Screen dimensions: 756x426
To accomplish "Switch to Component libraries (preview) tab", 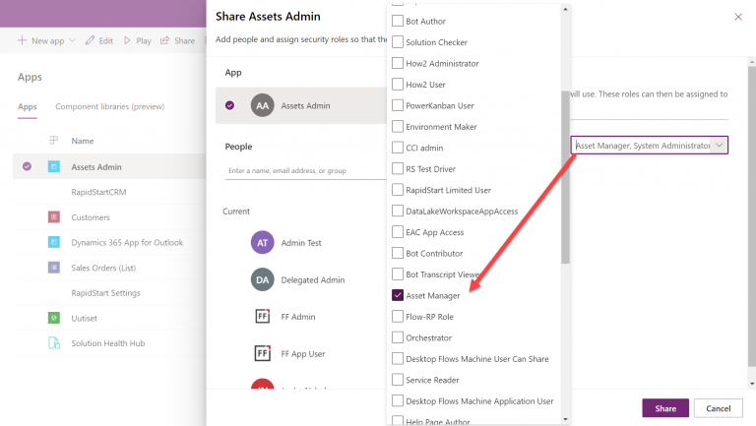I will pyautogui.click(x=109, y=106).
